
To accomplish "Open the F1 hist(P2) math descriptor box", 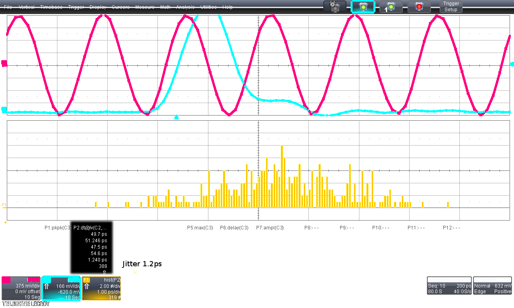I will 101,288.
